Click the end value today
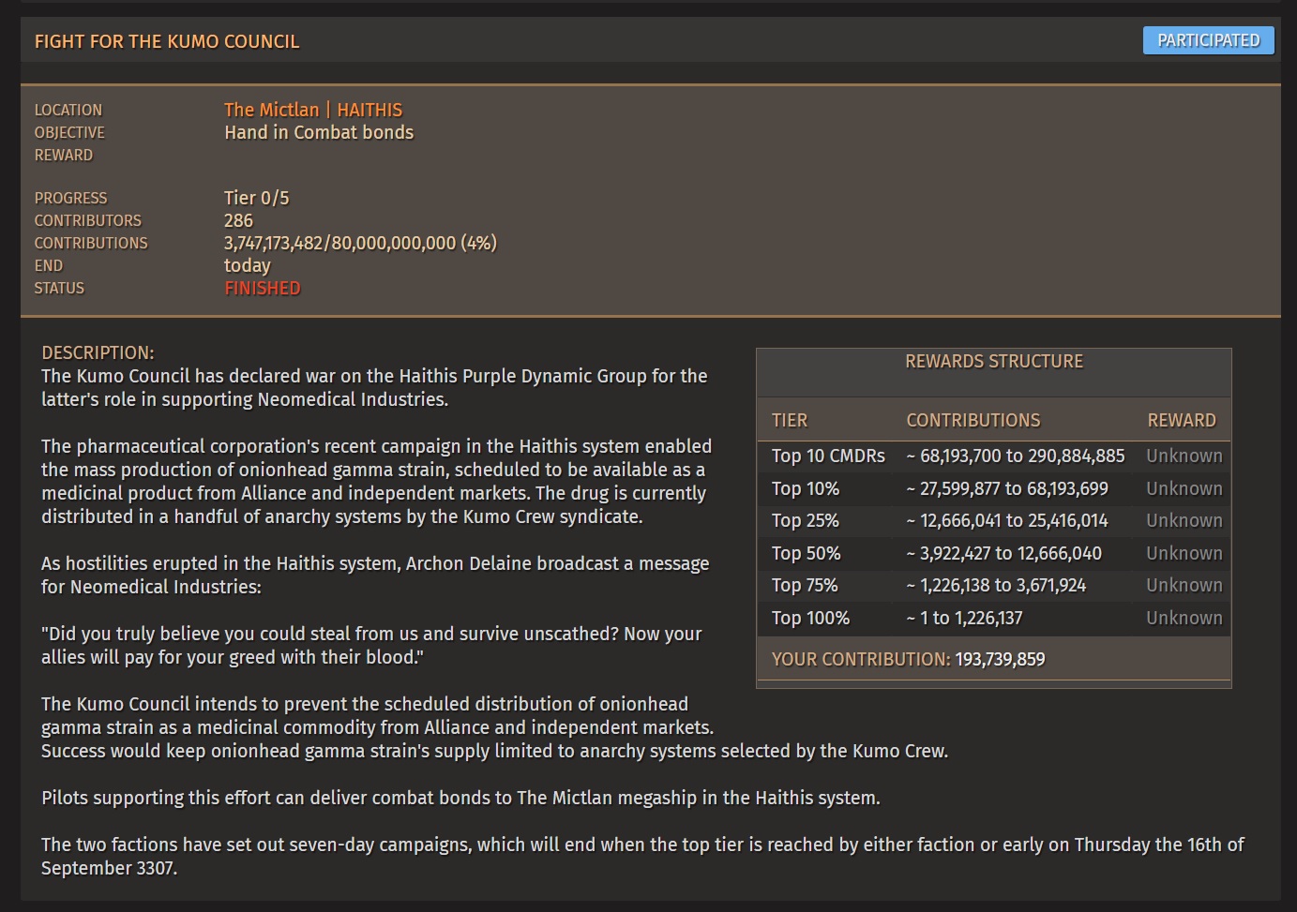This screenshot has width=1297, height=912. point(247,265)
